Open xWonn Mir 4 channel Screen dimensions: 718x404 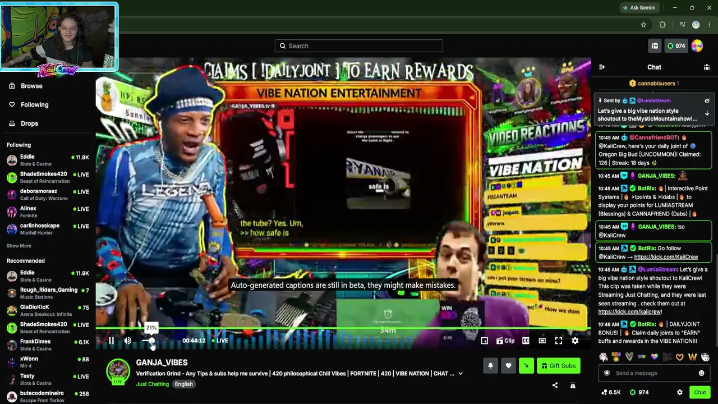pyautogui.click(x=48, y=362)
